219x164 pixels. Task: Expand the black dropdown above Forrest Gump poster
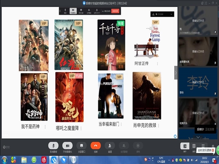click(162, 14)
